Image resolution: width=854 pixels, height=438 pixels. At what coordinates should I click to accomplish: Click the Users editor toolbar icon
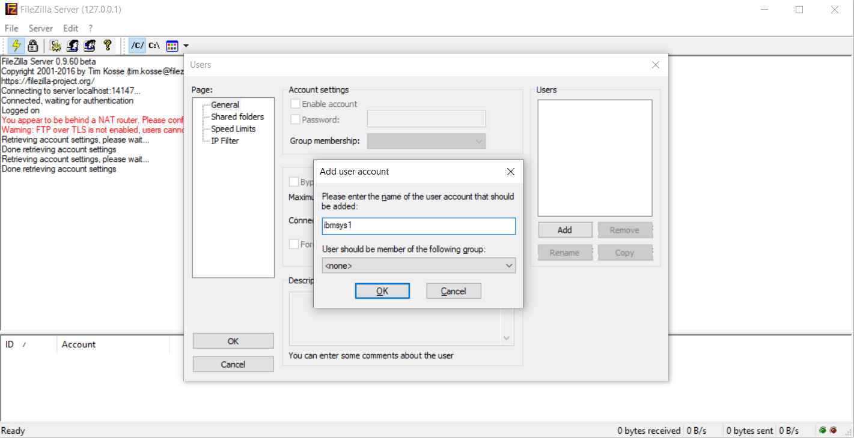[73, 46]
